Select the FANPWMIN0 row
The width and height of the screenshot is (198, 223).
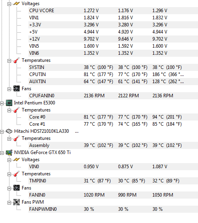pos(113,209)
